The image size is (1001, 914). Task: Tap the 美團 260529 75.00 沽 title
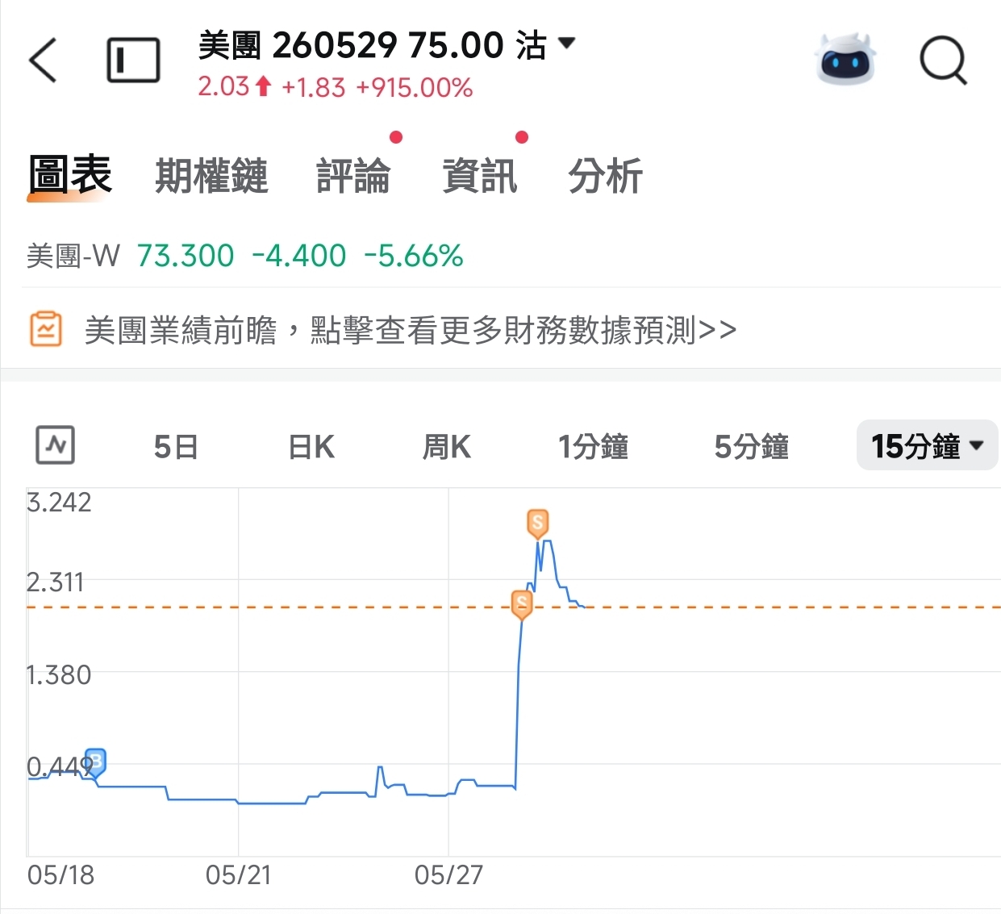pos(373,45)
